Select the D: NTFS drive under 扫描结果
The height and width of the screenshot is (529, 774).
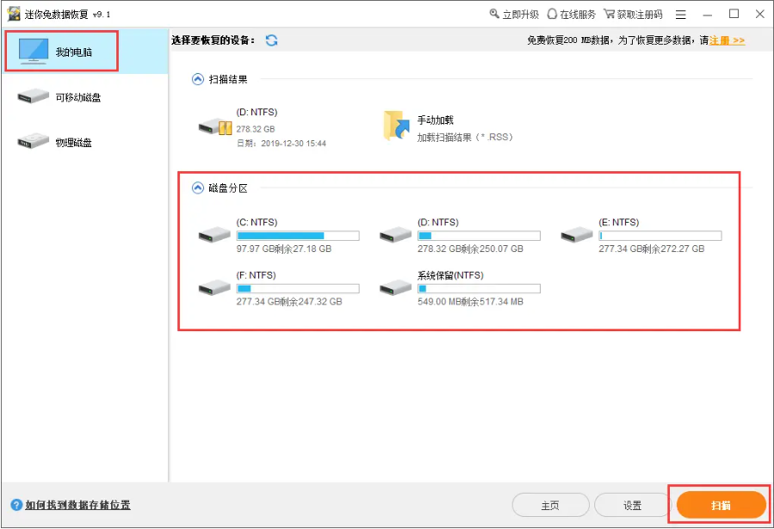(x=213, y=126)
